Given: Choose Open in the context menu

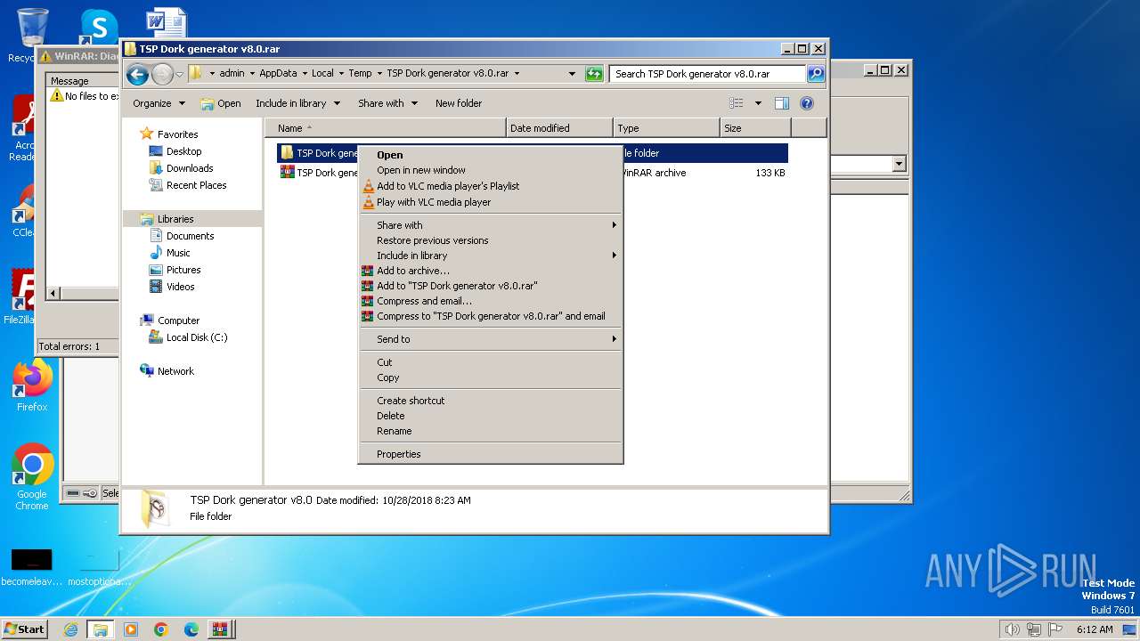Looking at the screenshot, I should click(490, 155).
